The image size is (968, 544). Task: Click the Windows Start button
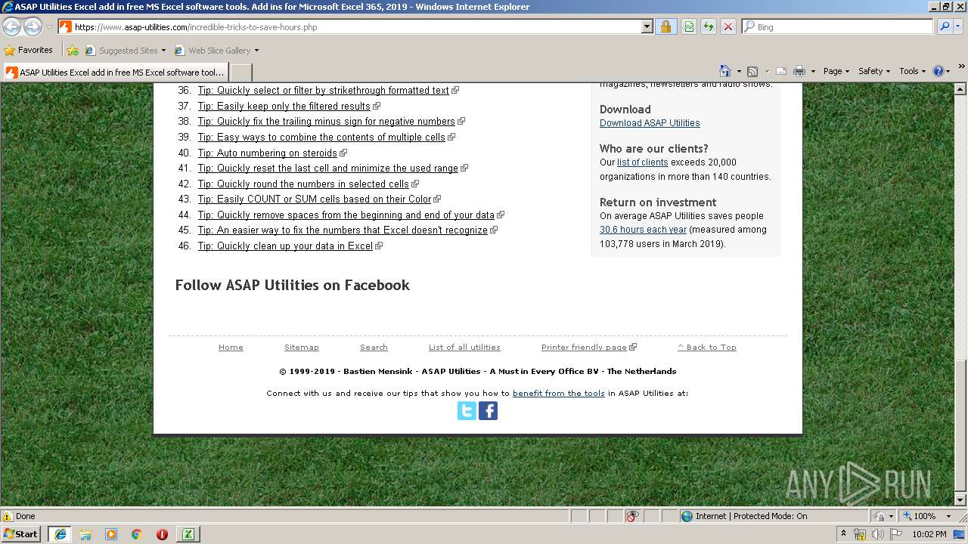point(22,534)
